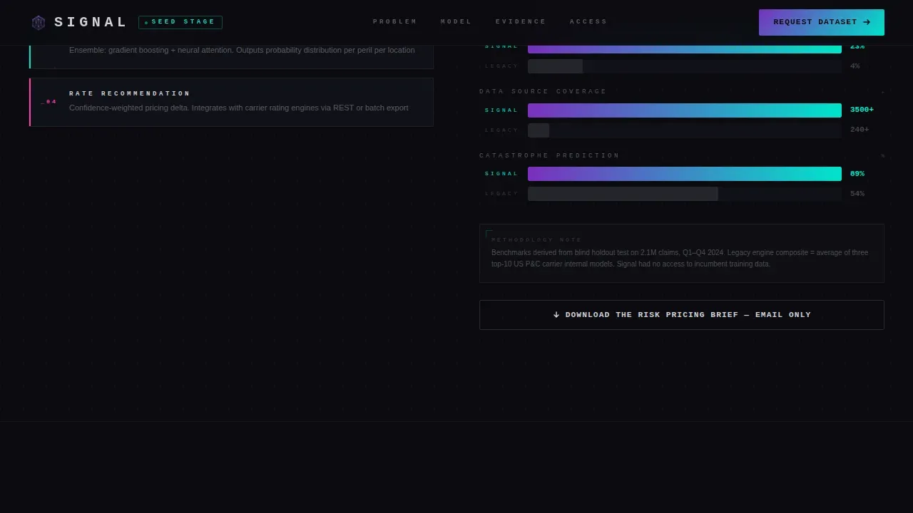Screen dimensions: 913x513
Task: Go to the Evidence nav section
Action: point(521,22)
